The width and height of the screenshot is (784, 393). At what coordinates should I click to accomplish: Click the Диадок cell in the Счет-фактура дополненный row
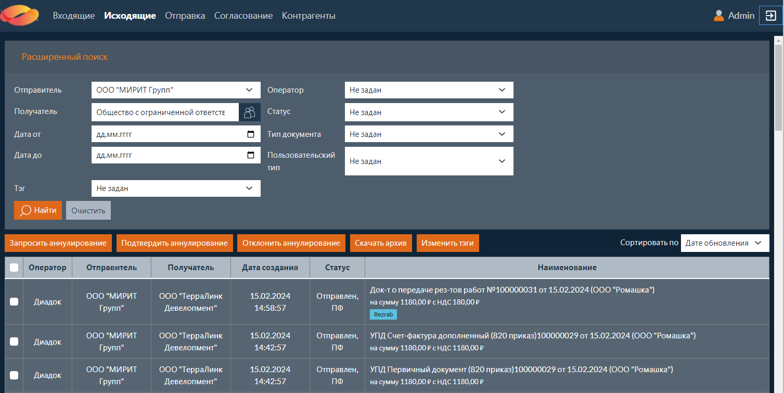(x=48, y=342)
